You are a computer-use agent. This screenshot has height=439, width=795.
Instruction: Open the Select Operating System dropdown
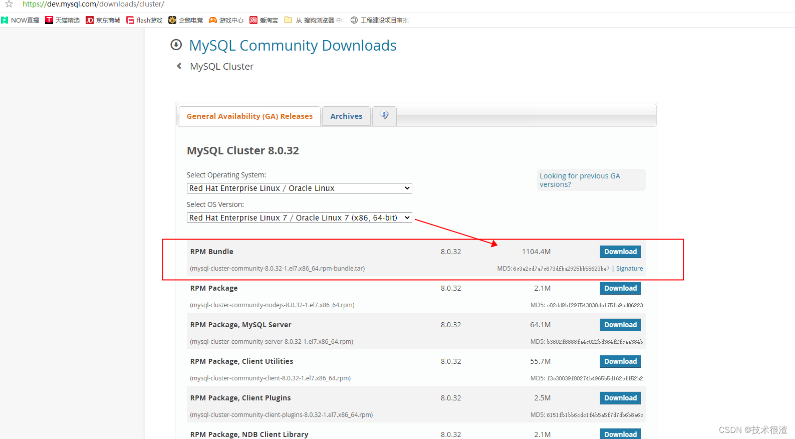(299, 188)
